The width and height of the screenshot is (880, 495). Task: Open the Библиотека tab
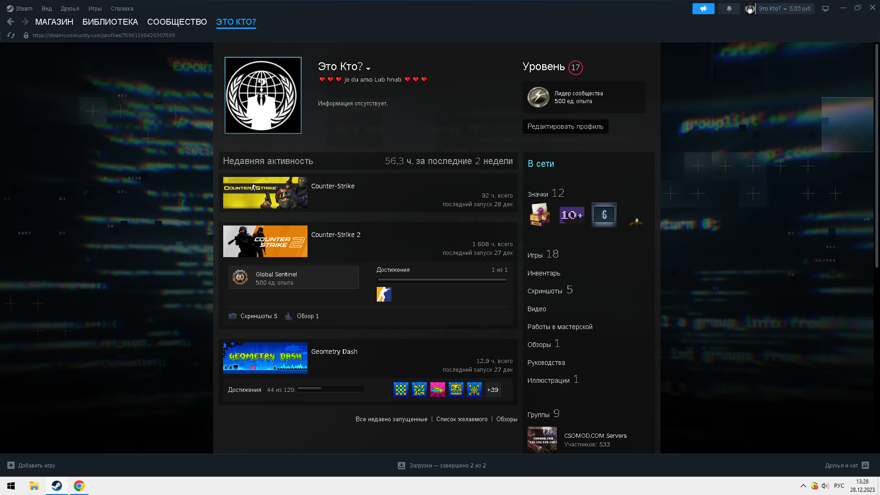pyautogui.click(x=110, y=22)
